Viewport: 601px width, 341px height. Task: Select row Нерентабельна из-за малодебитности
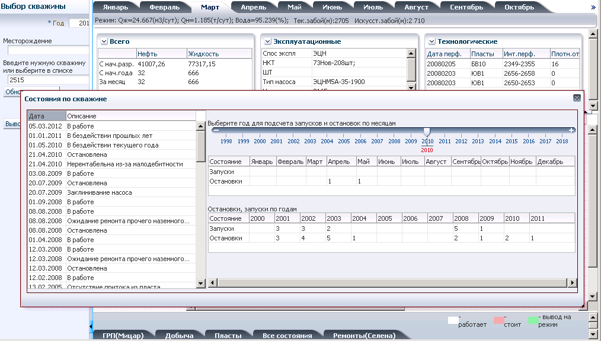click(x=111, y=164)
